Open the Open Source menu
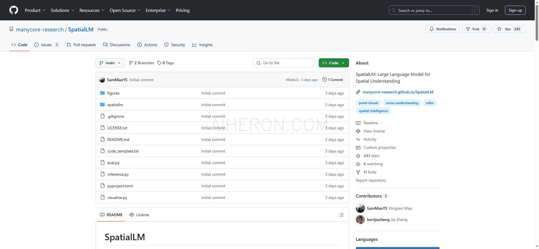The width and height of the screenshot is (539, 249). 125,10
